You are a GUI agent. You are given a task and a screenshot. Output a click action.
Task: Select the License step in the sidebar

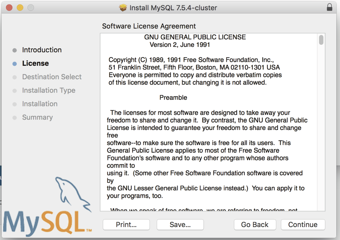[36, 63]
